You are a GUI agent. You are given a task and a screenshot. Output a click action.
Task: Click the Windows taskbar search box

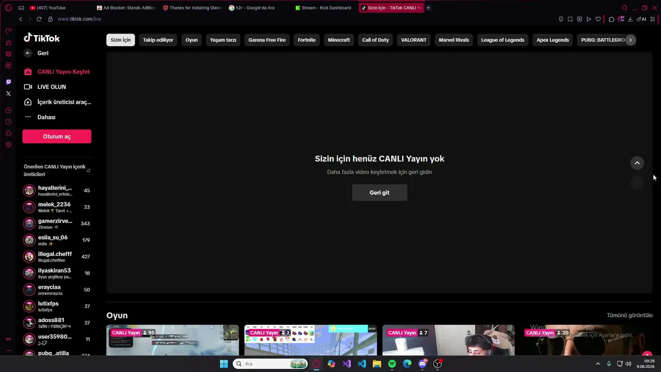click(271, 364)
